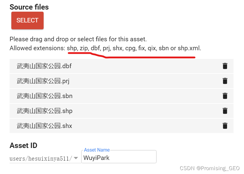This screenshot has width=244, height=174.
Task: Delete 武夷山国家公园.sbn using its trash icon
Action: [225, 96]
